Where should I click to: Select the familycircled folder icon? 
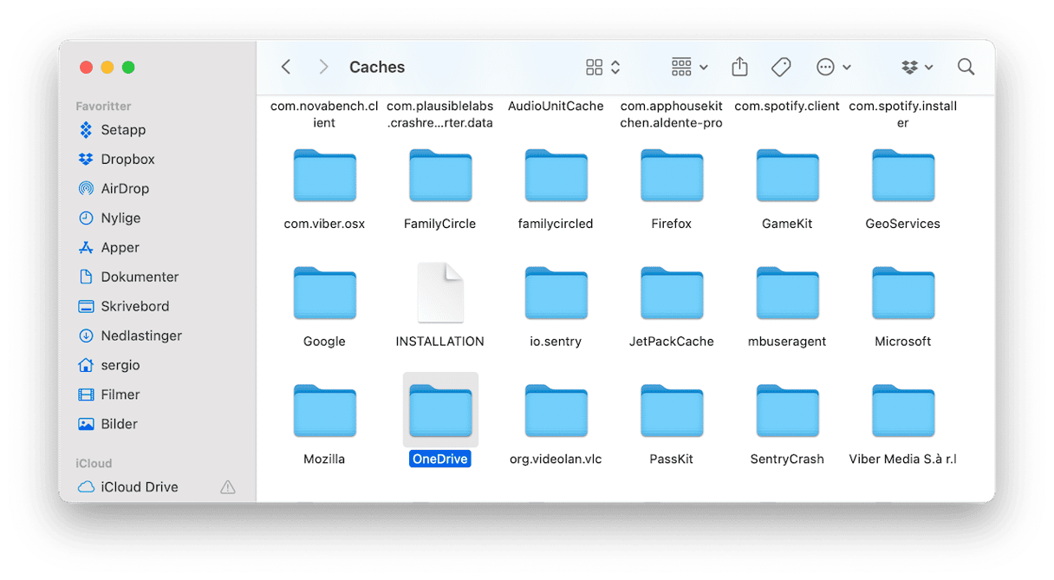[x=556, y=176]
